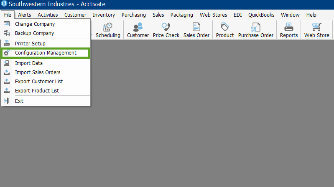This screenshot has width=334, height=187.
Task: Open the Window menu
Action: coord(290,15)
